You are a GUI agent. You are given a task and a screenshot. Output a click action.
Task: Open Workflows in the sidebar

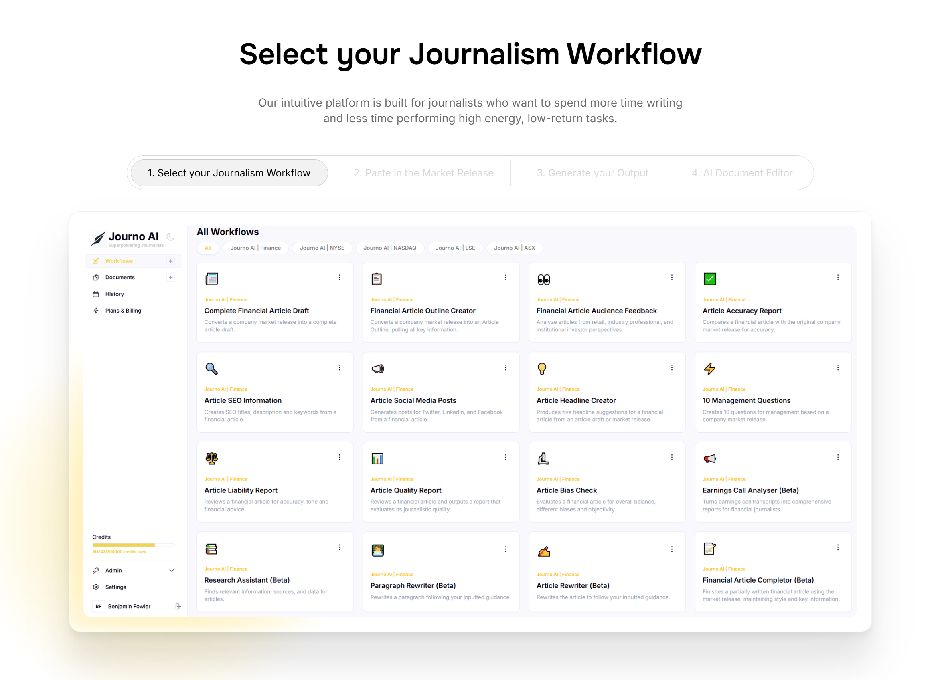tap(133, 261)
